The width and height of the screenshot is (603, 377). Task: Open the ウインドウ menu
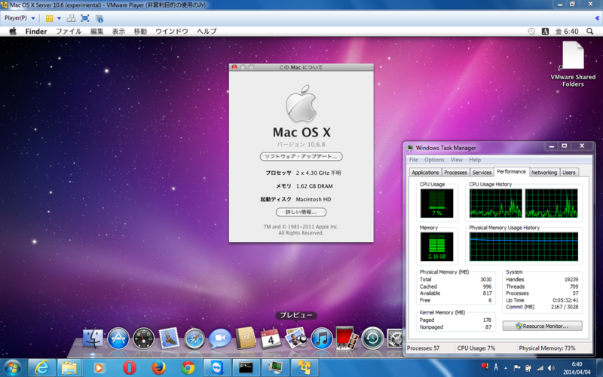pyautogui.click(x=172, y=31)
